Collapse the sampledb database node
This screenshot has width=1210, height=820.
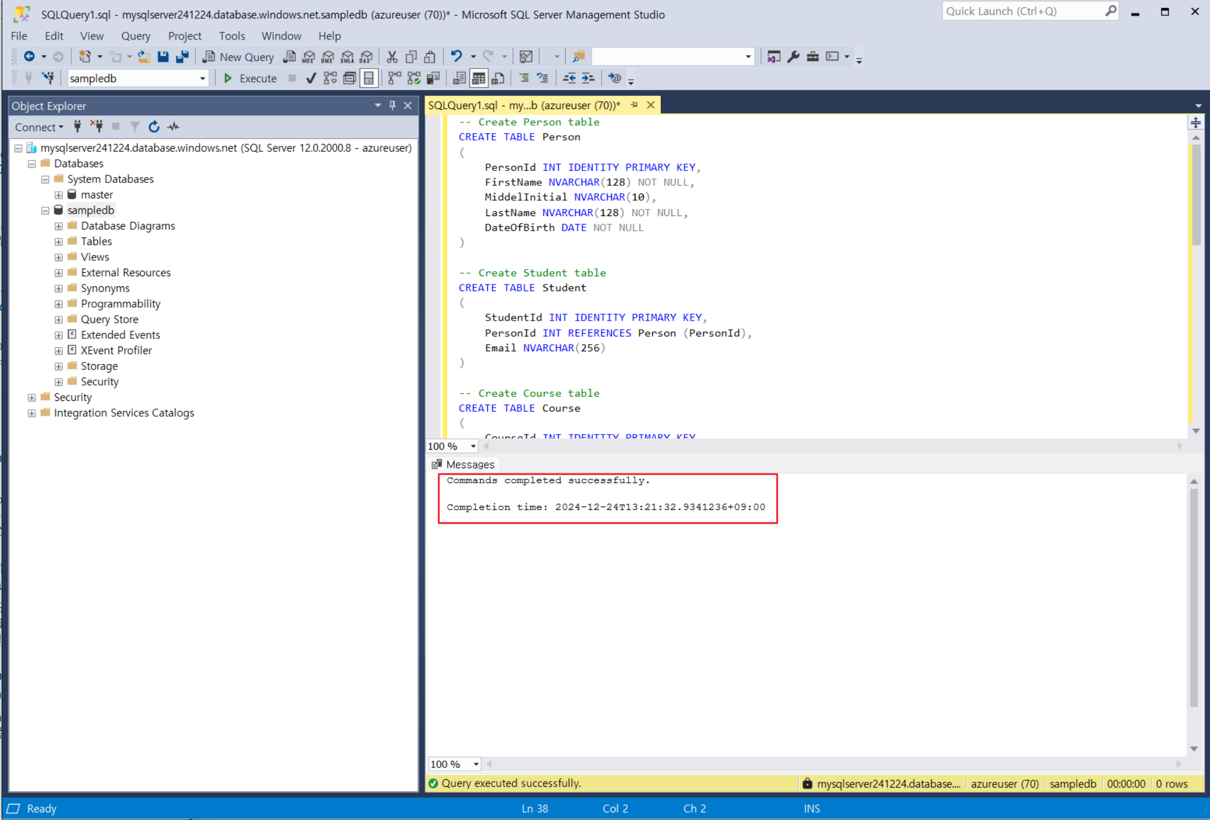coord(45,210)
